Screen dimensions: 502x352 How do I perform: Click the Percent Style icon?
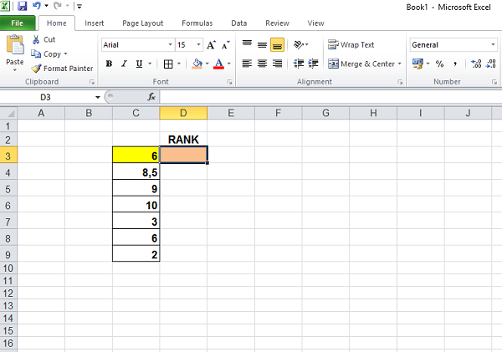coord(439,64)
